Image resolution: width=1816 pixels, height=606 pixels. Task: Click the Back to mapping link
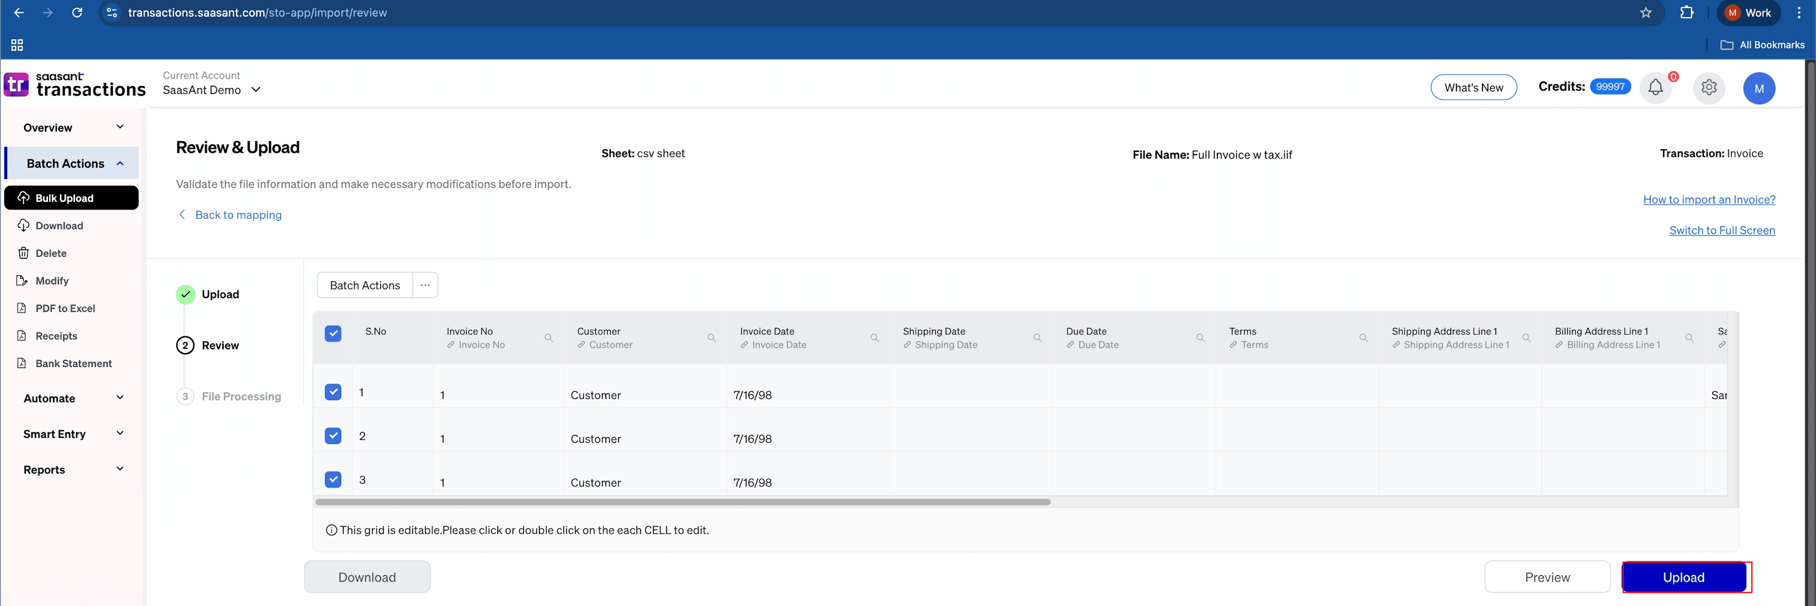pyautogui.click(x=230, y=215)
